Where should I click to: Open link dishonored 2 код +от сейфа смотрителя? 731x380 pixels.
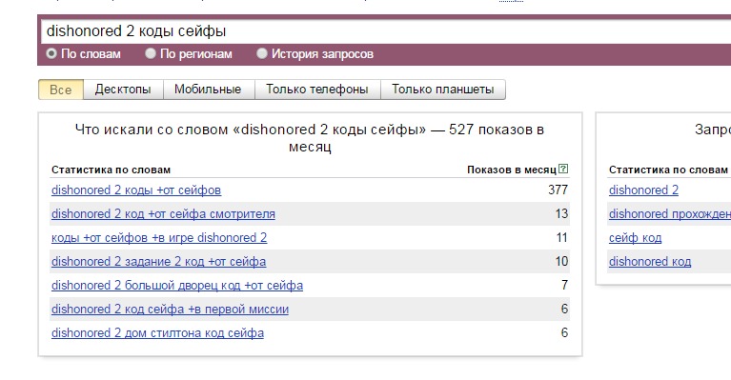pyautogui.click(x=163, y=213)
